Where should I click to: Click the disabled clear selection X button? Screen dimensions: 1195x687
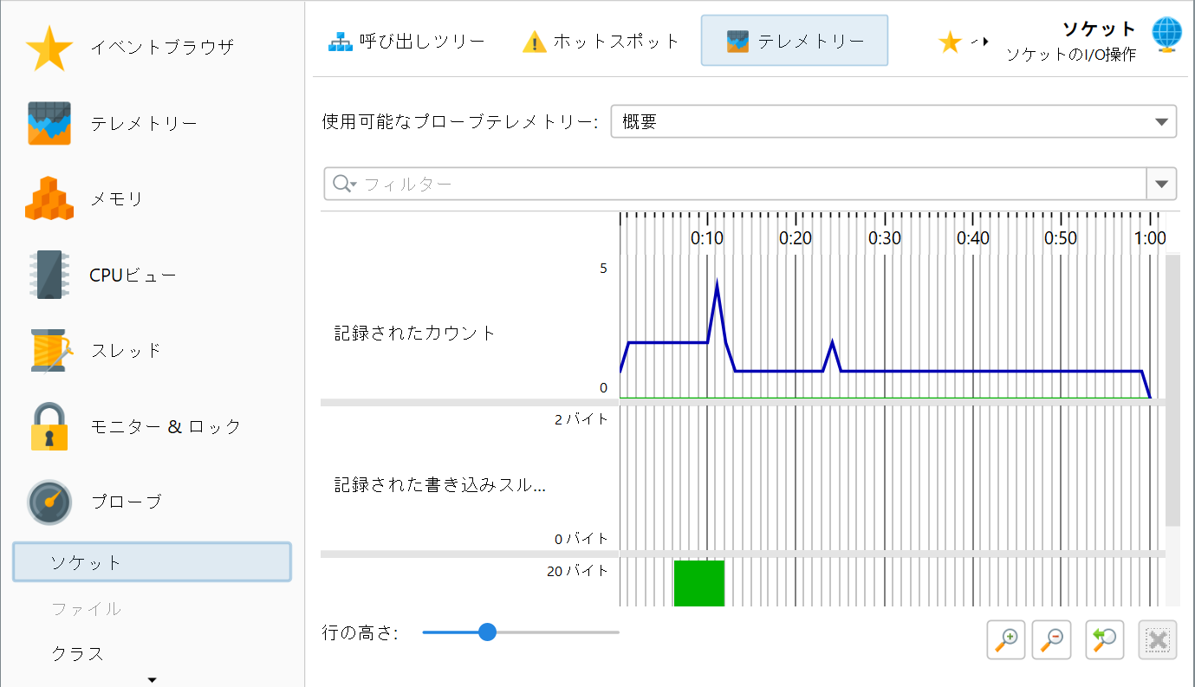click(1158, 640)
